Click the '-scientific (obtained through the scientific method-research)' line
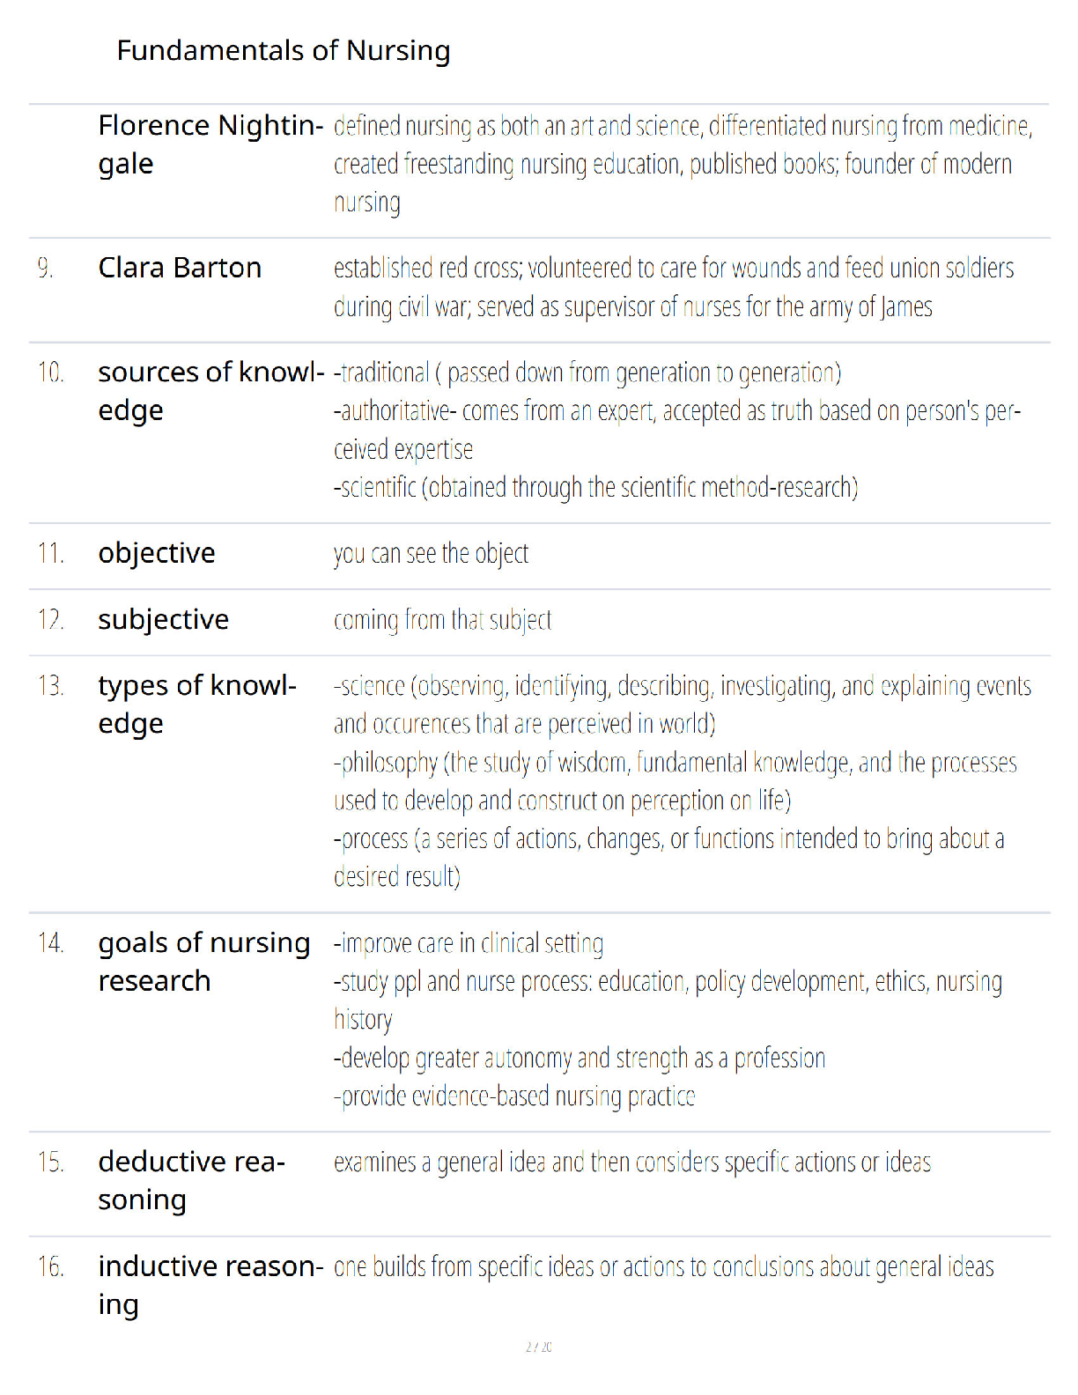The image size is (1078, 1395). click(595, 487)
